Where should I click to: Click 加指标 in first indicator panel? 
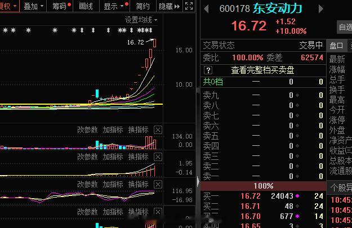pyautogui.click(x=113, y=129)
